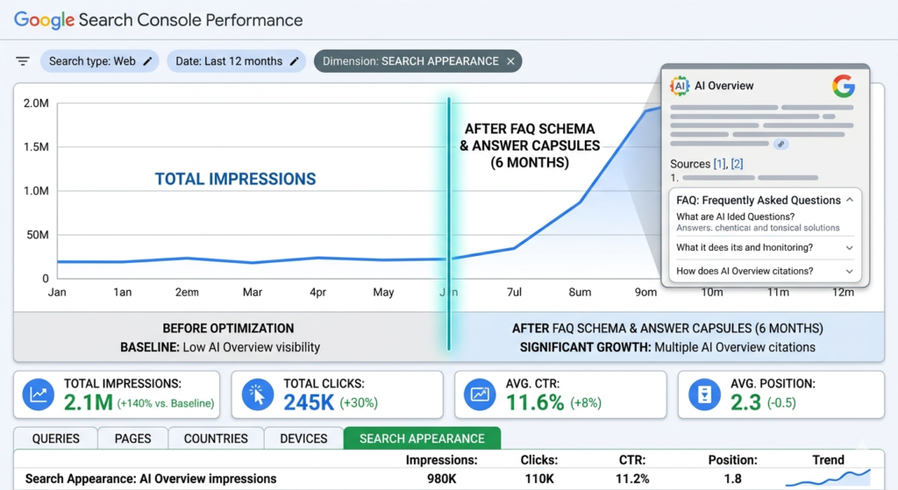Click the link icon in AI Overview text
This screenshot has height=490, width=898.
click(780, 145)
